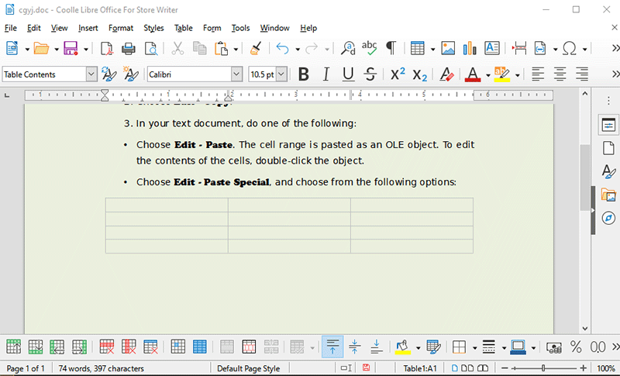Screen dimensions: 620x376
Task: Open the Table menu
Action: click(184, 28)
